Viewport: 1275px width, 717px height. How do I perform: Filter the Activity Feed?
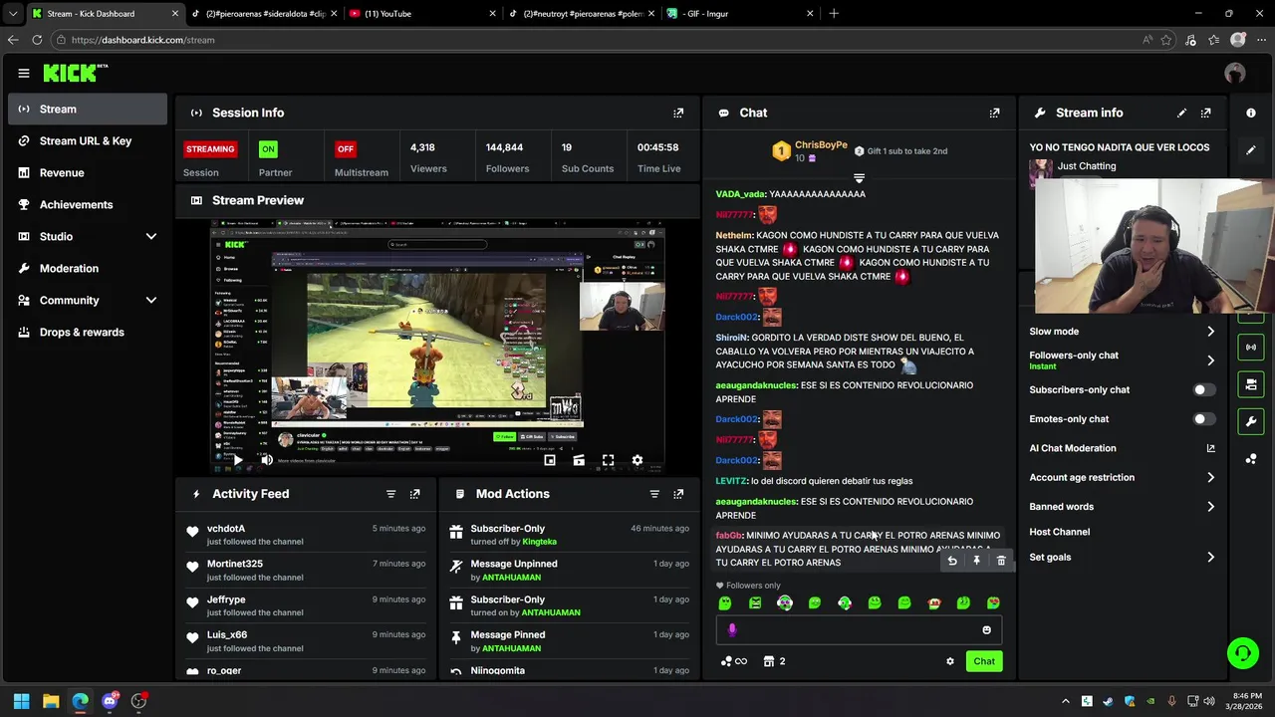coord(390,494)
